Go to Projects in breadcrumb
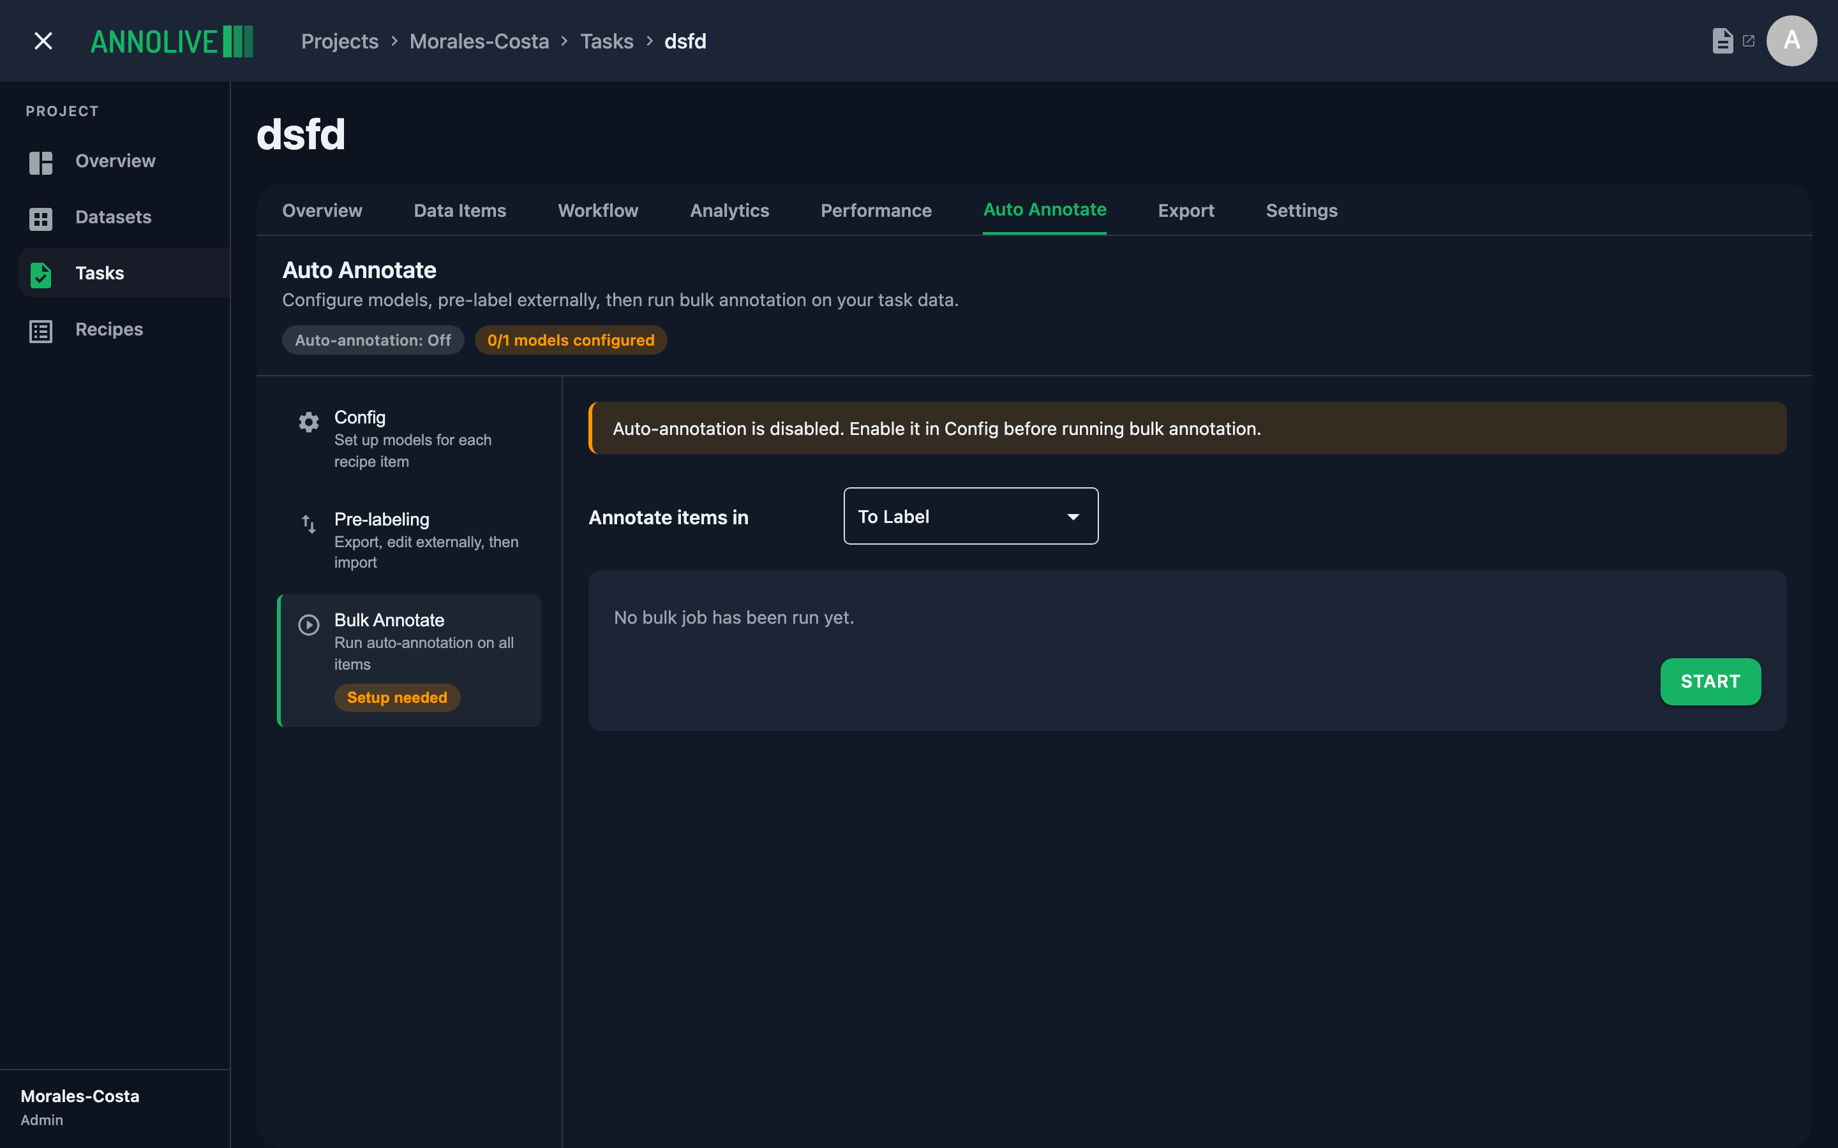The image size is (1838, 1148). click(340, 41)
